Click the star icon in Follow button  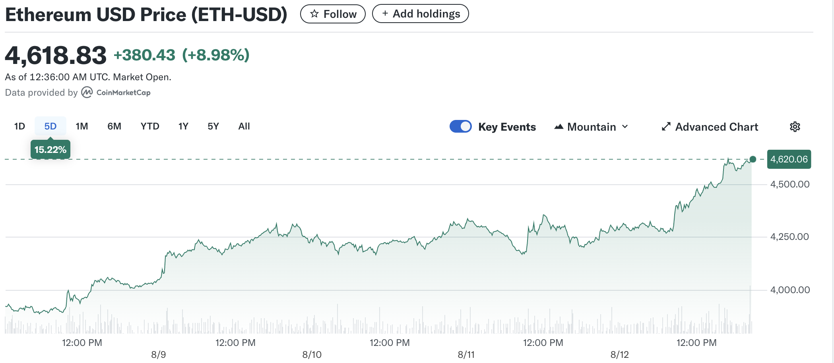(314, 14)
